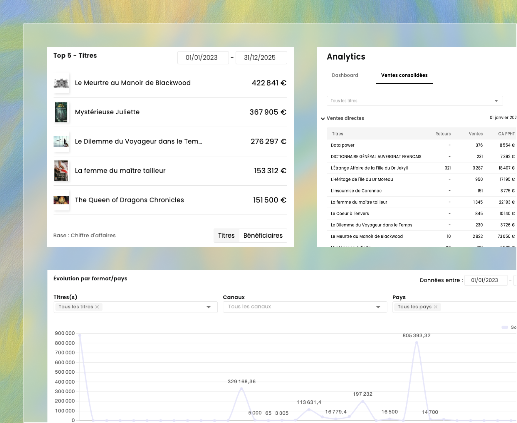Remove the 'Tous les titres' chip
Image resolution: width=517 pixels, height=423 pixels.
97,307
